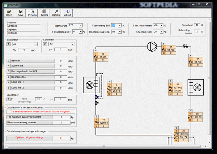Select the Suction line row button
Viewport: 217px width, 154px height.
(x=31, y=66)
